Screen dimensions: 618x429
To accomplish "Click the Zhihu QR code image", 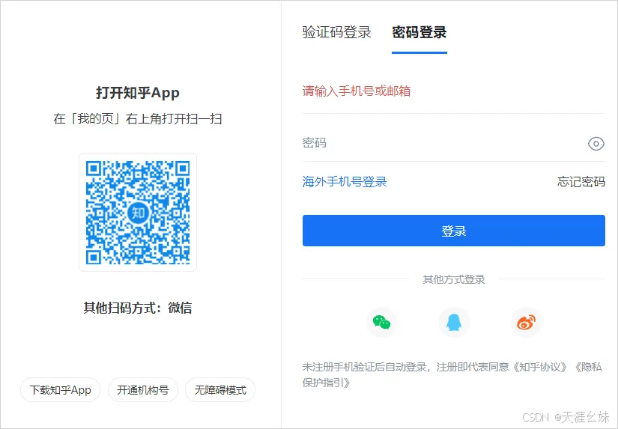I will tap(138, 213).
